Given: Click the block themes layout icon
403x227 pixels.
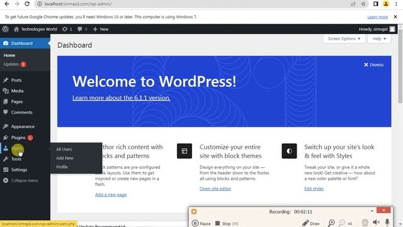Looking at the screenshot, I should coord(184,151).
